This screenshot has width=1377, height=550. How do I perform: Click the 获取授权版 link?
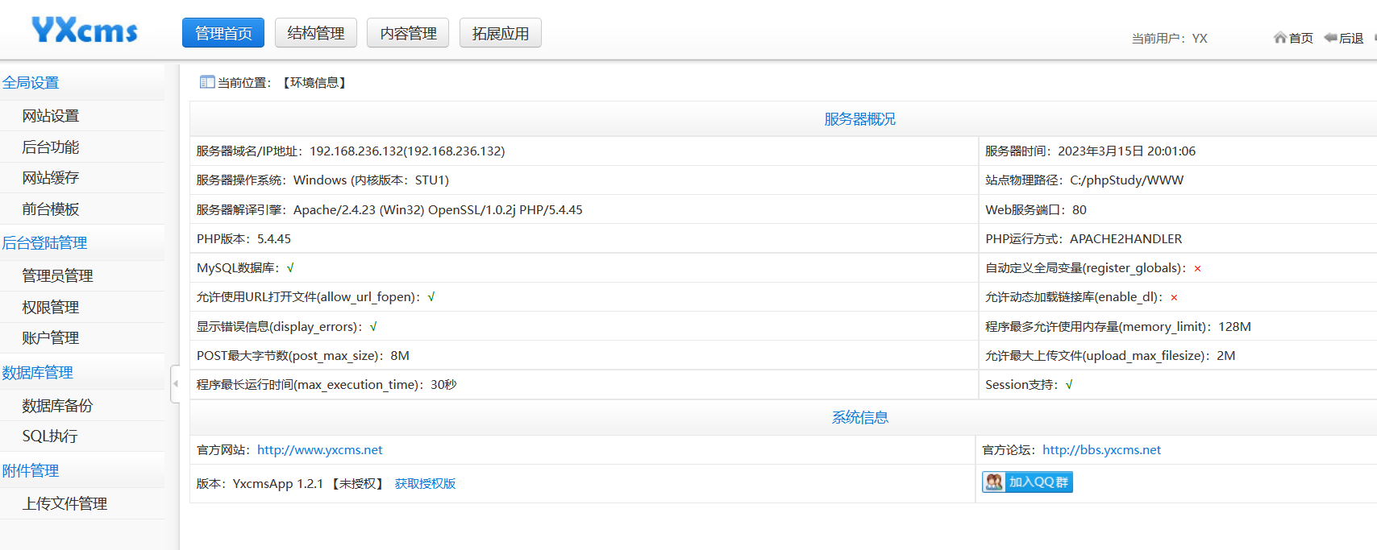coord(425,484)
